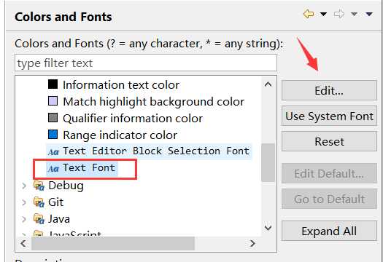The width and height of the screenshot is (383, 262).
Task: Select the blue Range indicator color swatch
Action: point(53,135)
